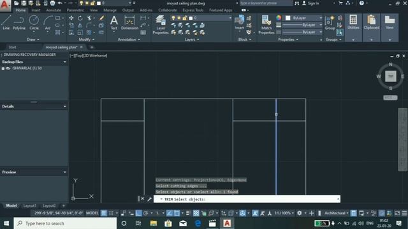Image resolution: width=408 pixels, height=229 pixels.
Task: Open the linetype ByLayer dropdown
Action: (303, 32)
